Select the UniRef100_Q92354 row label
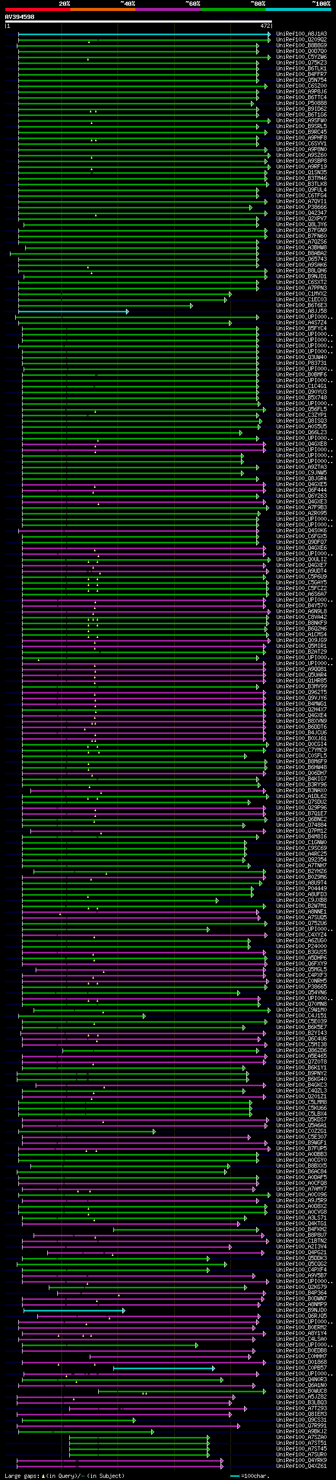This screenshot has height=1480, width=336. pos(301,859)
